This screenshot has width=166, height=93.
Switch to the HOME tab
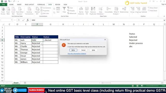(x=11, y=5)
